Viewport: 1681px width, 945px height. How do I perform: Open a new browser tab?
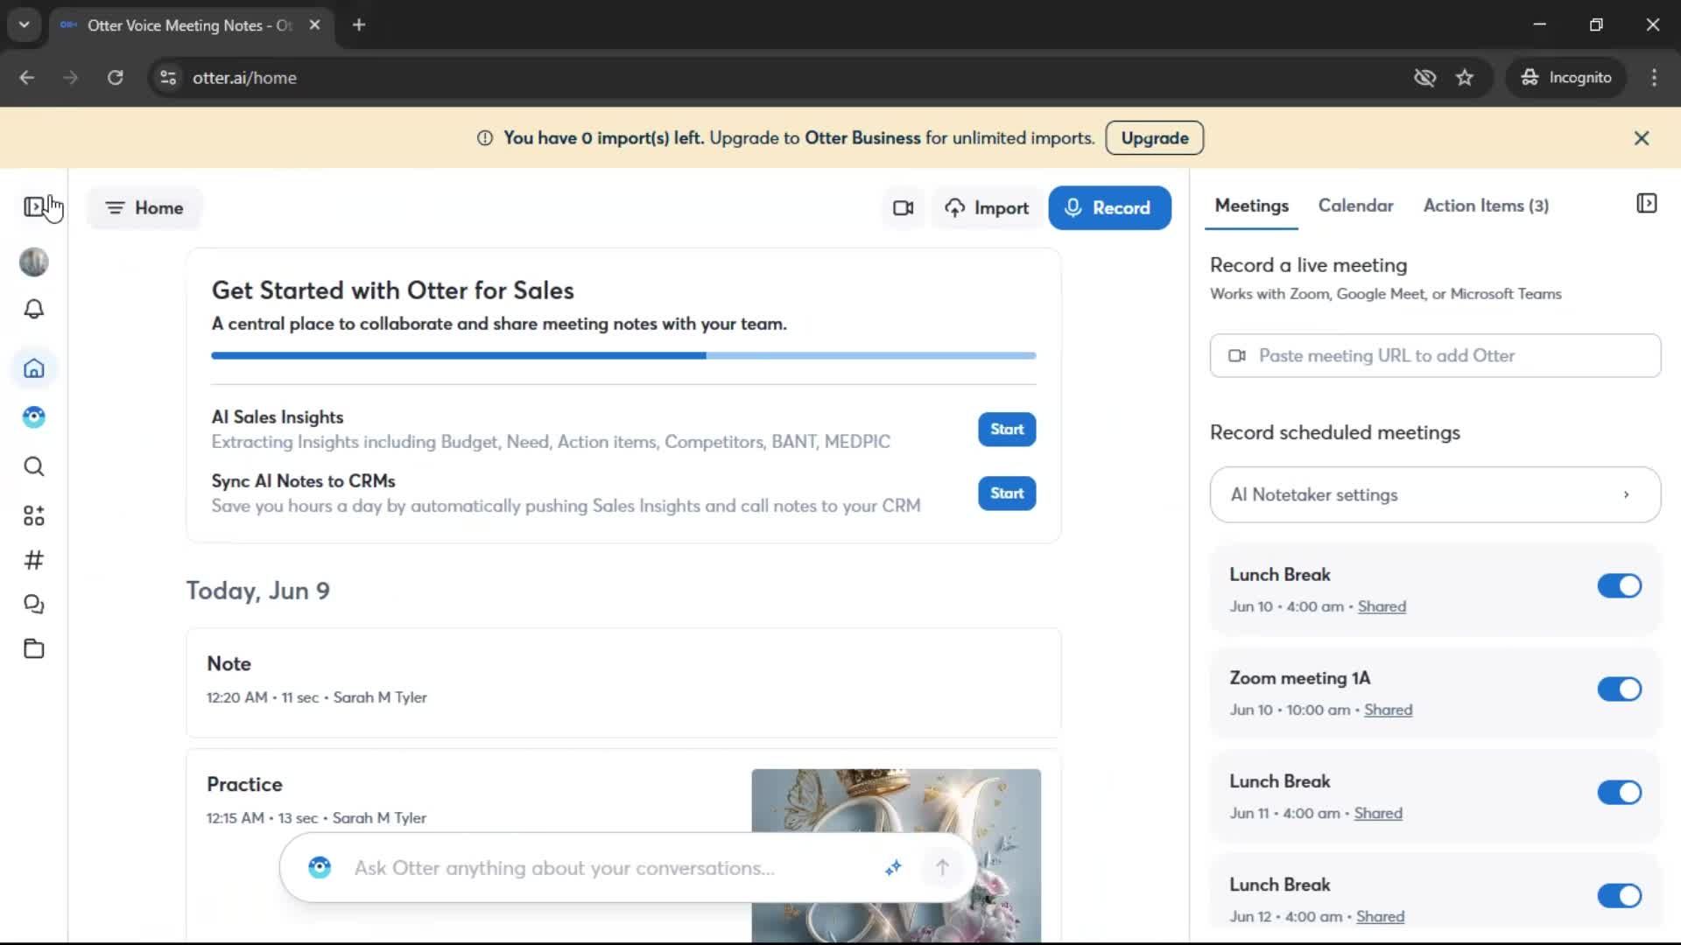point(359,24)
